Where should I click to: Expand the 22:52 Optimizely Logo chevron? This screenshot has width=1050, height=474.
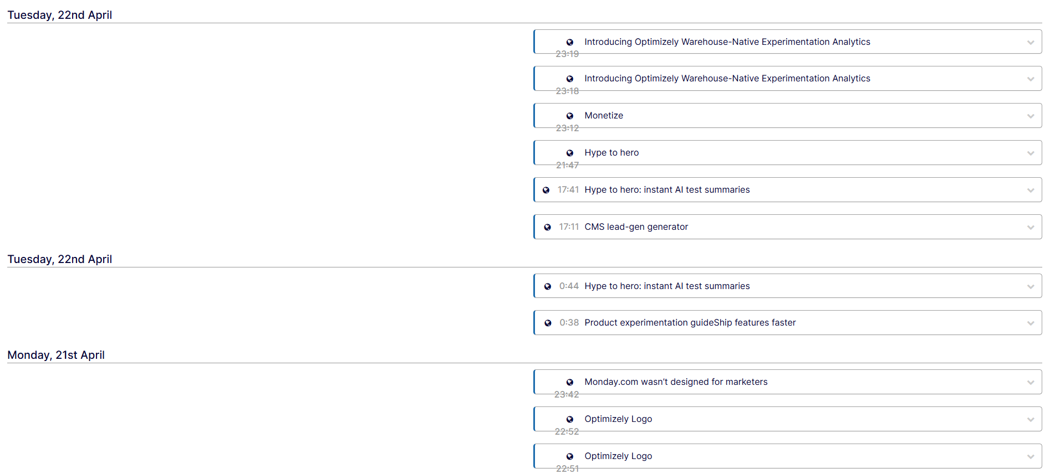(x=1031, y=420)
